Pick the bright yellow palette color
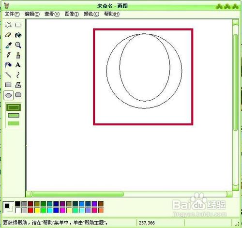This screenshot has height=228, width=242. 37,210
